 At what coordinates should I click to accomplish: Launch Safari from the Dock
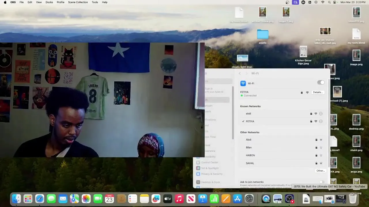[39, 199]
